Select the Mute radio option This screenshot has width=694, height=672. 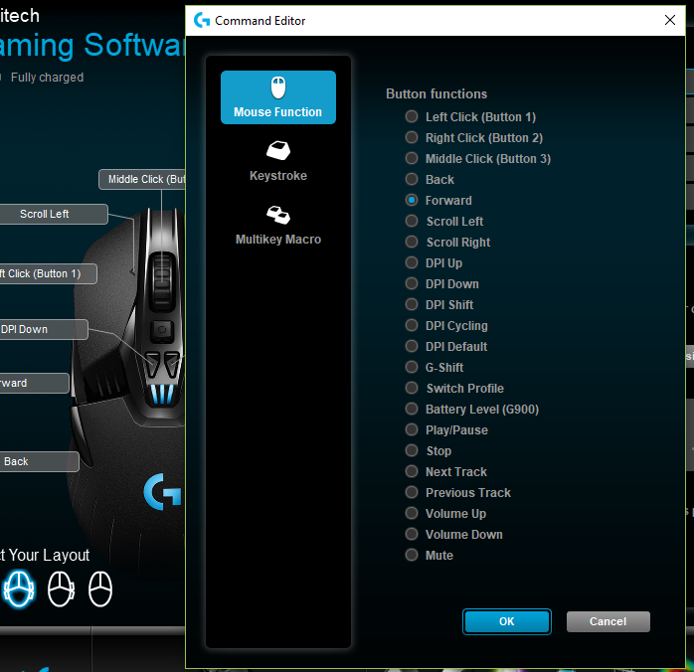click(x=412, y=555)
